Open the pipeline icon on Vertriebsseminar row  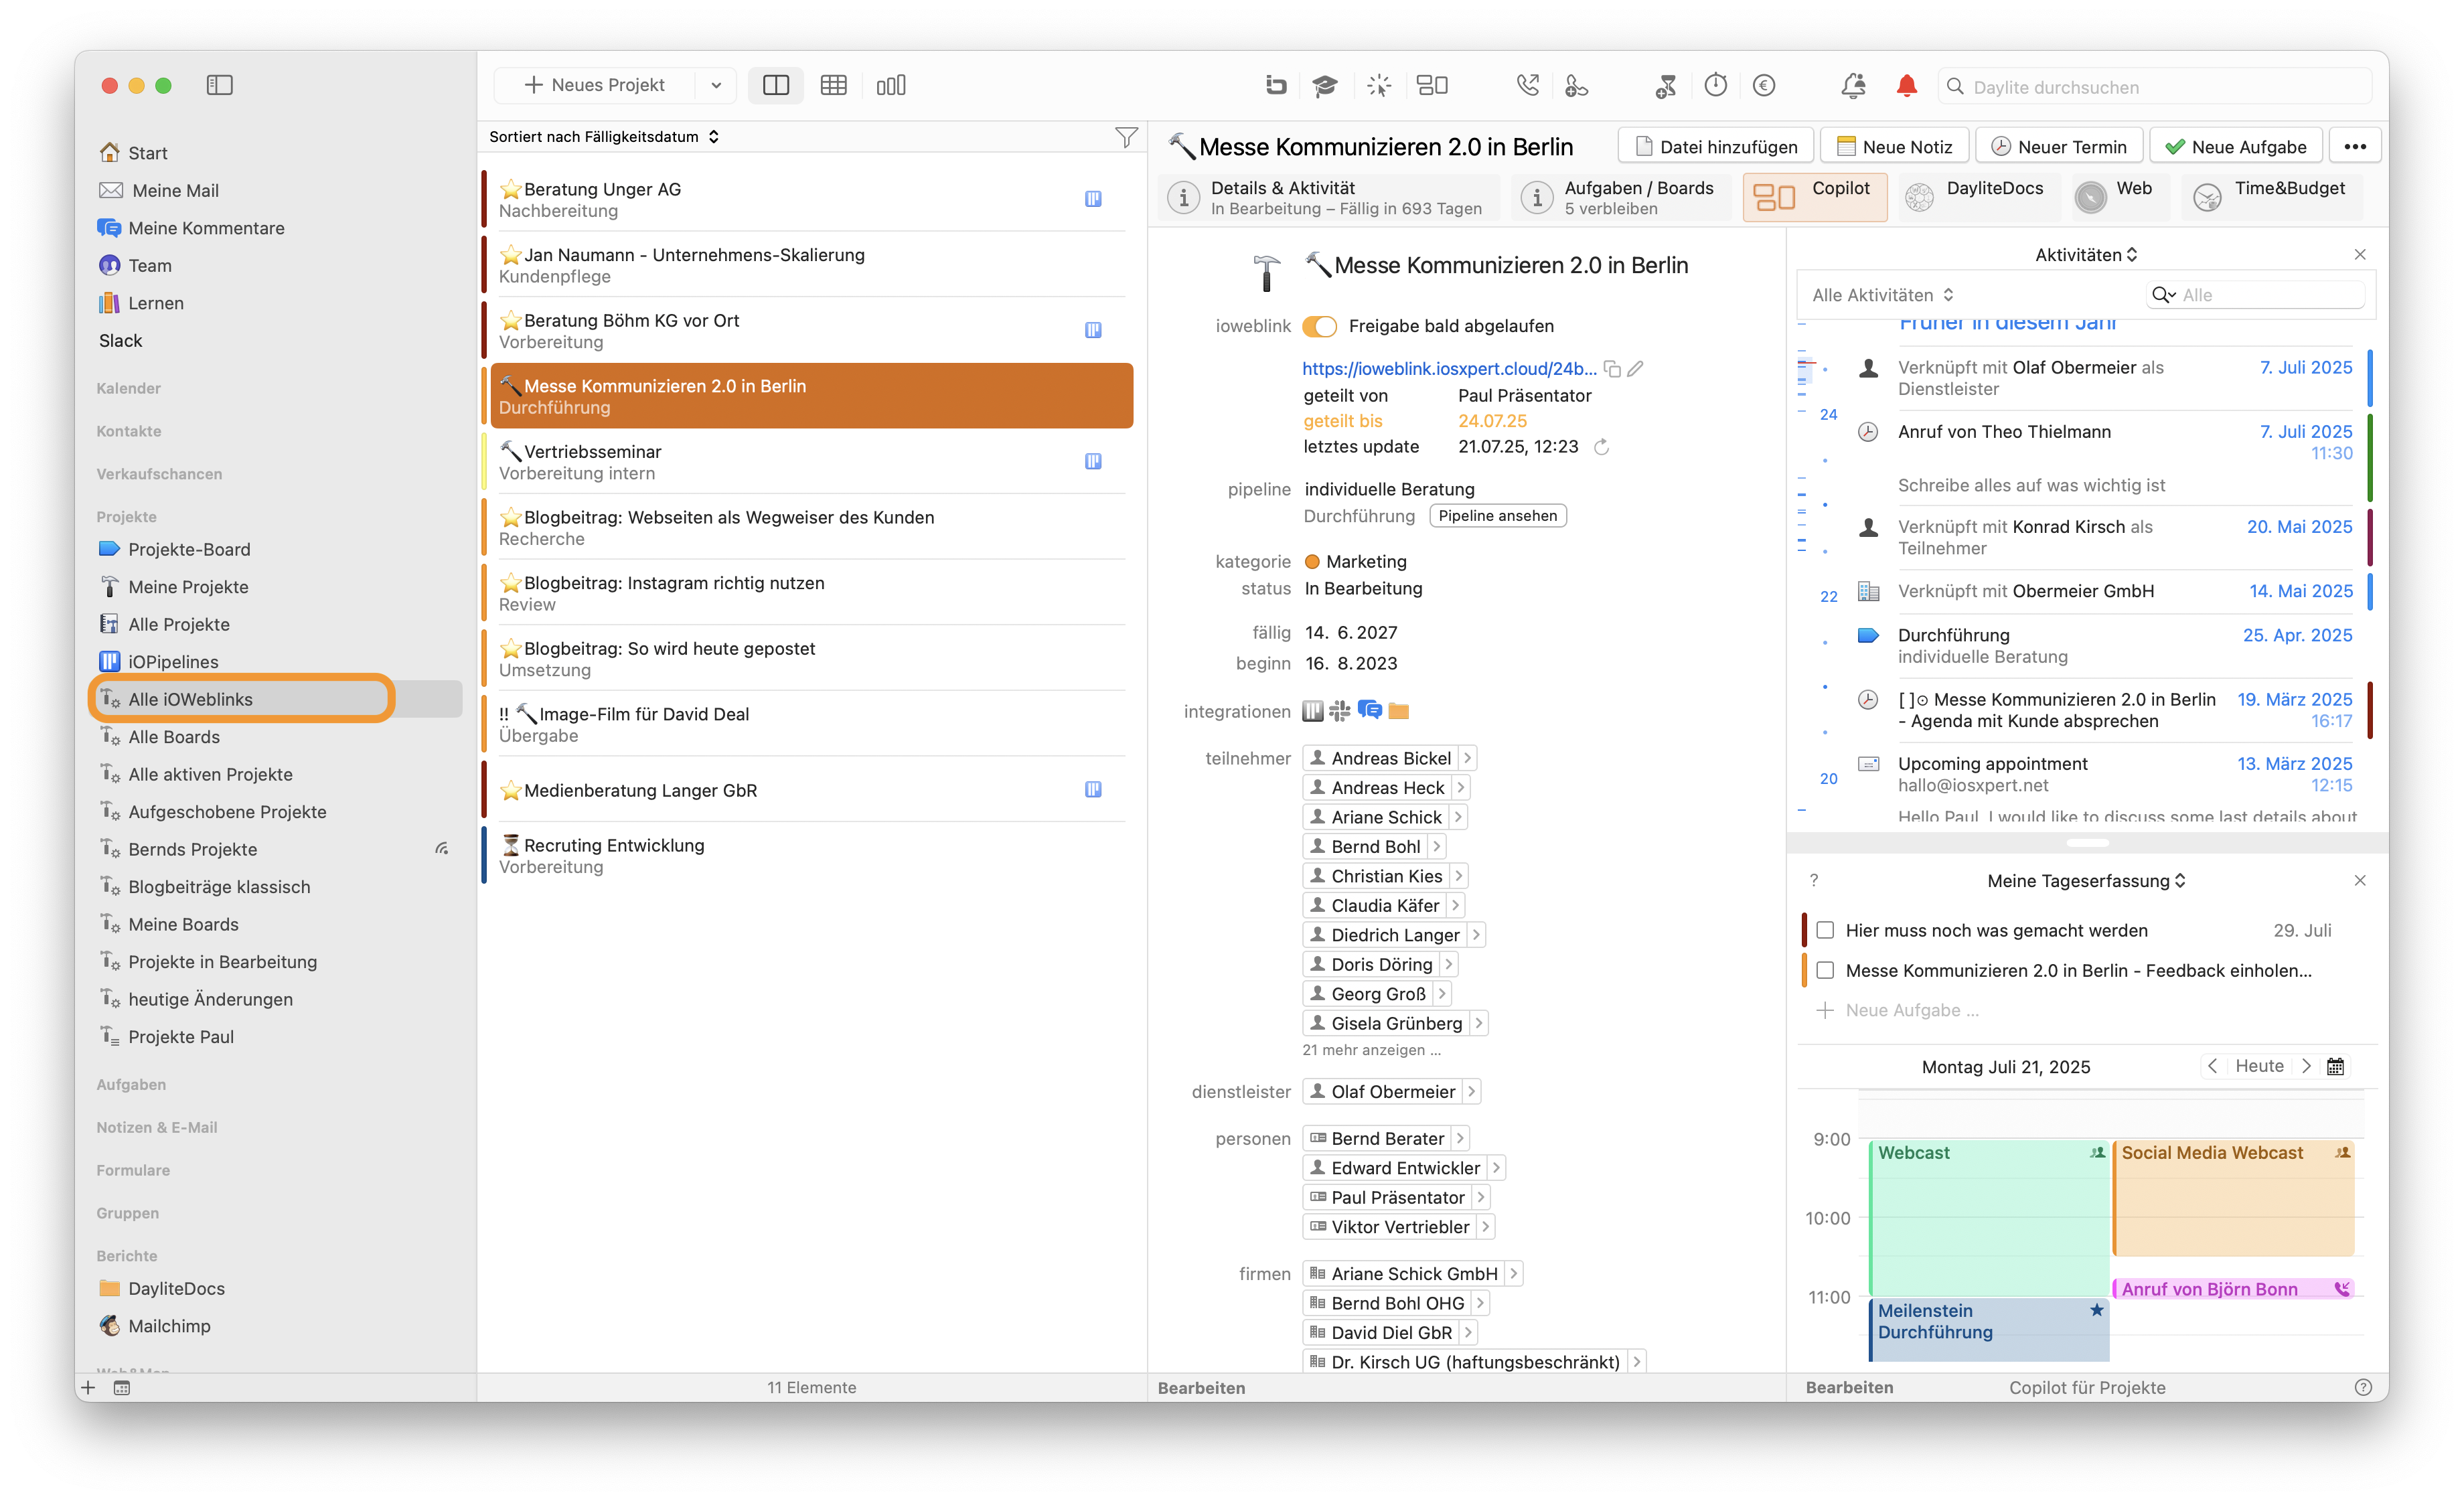(x=1093, y=461)
